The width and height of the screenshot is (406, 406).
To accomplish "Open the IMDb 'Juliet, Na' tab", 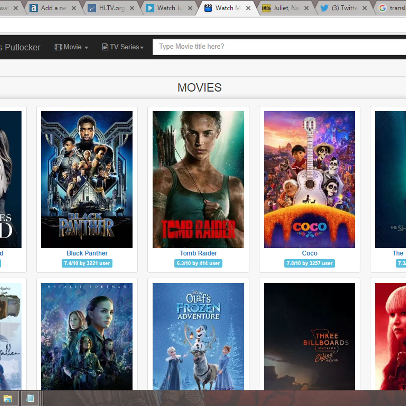I will pyautogui.click(x=286, y=8).
